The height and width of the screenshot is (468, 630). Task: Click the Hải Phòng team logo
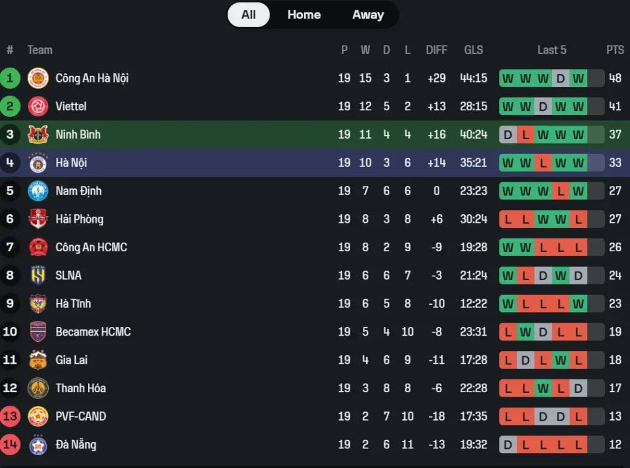38,219
